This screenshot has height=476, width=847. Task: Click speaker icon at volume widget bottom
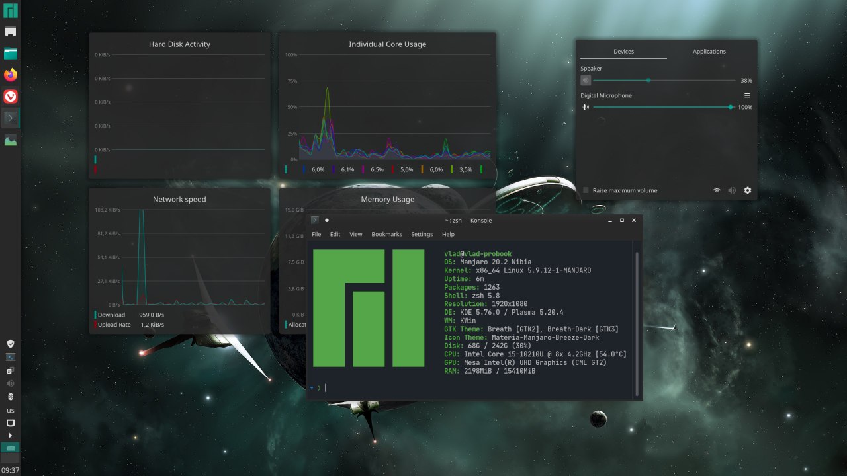point(732,190)
